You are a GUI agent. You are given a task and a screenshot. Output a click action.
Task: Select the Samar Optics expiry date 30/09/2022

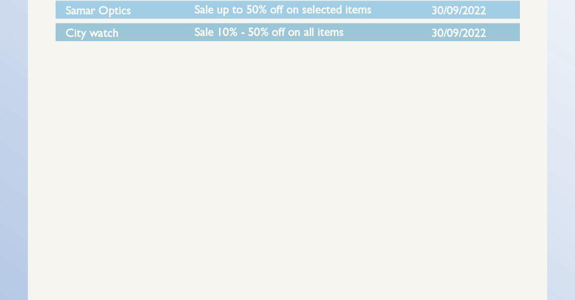coord(459,11)
